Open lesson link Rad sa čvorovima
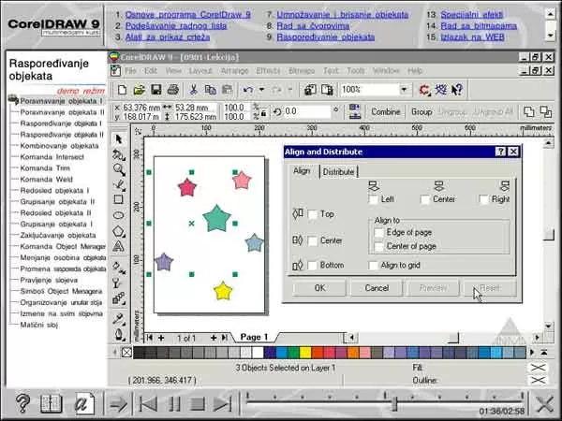 coord(313,26)
